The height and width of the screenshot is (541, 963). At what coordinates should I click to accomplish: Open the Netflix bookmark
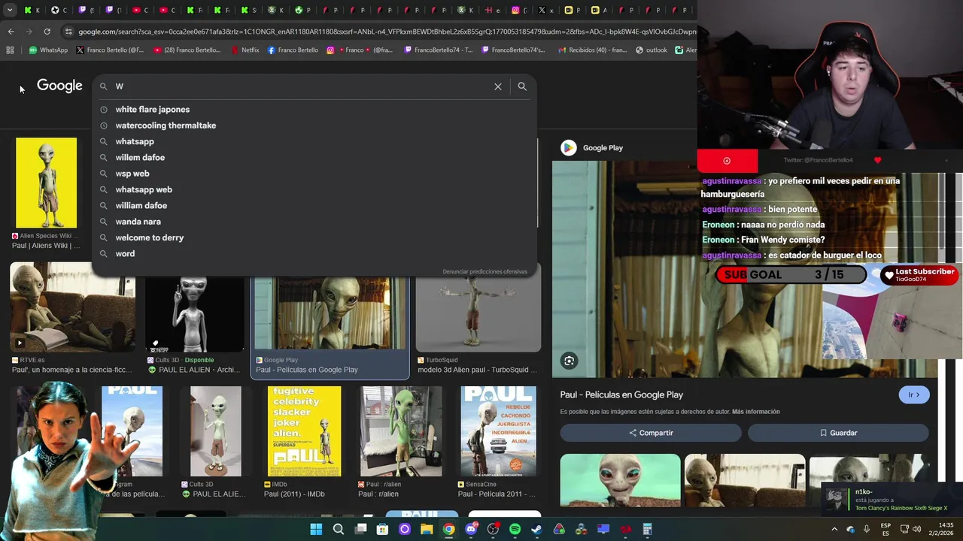(245, 50)
